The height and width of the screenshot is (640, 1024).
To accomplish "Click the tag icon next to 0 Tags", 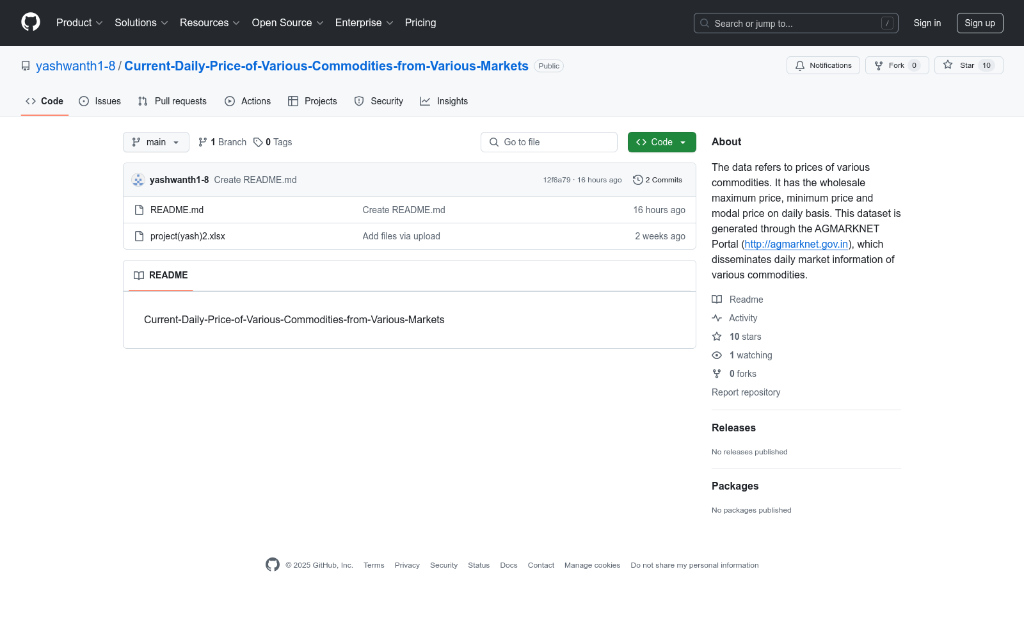I will click(258, 142).
